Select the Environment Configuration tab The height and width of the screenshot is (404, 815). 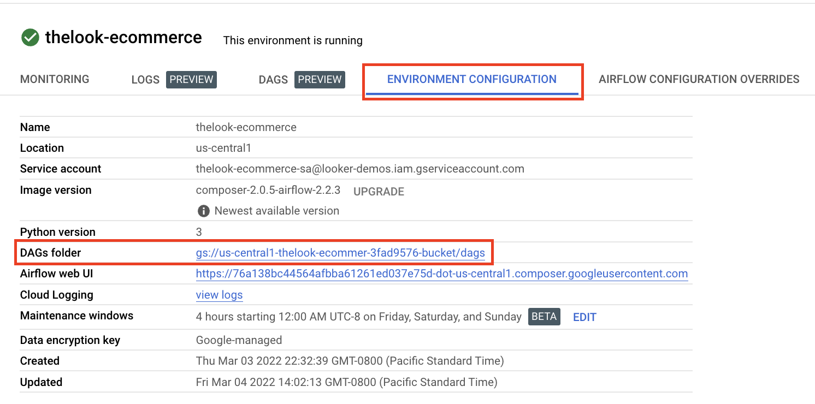click(x=472, y=79)
